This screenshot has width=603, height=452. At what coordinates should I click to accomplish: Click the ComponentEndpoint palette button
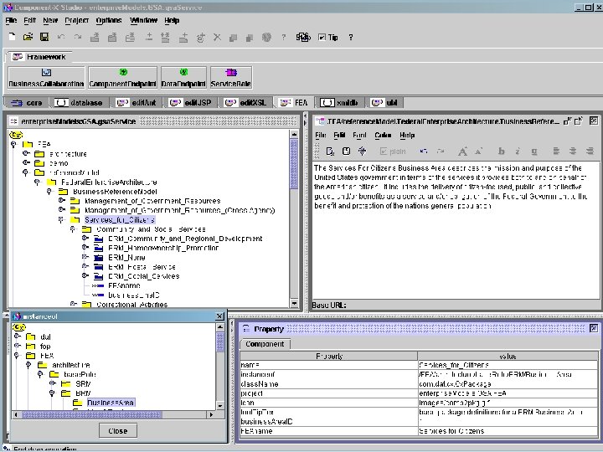point(122,78)
